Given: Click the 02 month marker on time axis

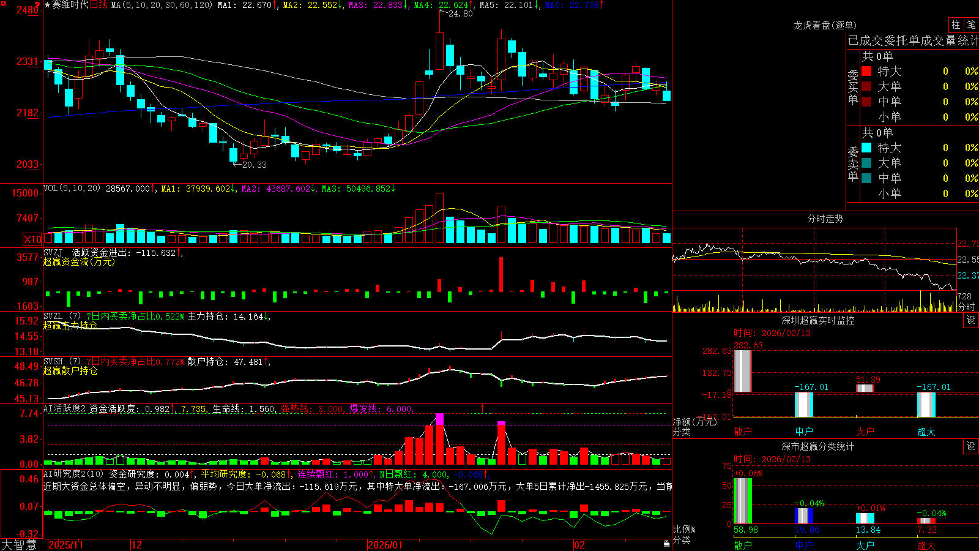Looking at the screenshot, I should point(579,545).
